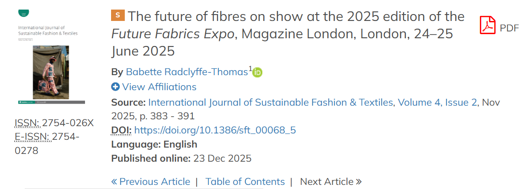Click the underlined DOI abbreviation label

(121, 130)
